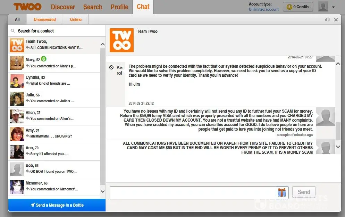Toggle the chat sound speaker icon
Viewport: 345px width, 217px height.
click(327, 20)
